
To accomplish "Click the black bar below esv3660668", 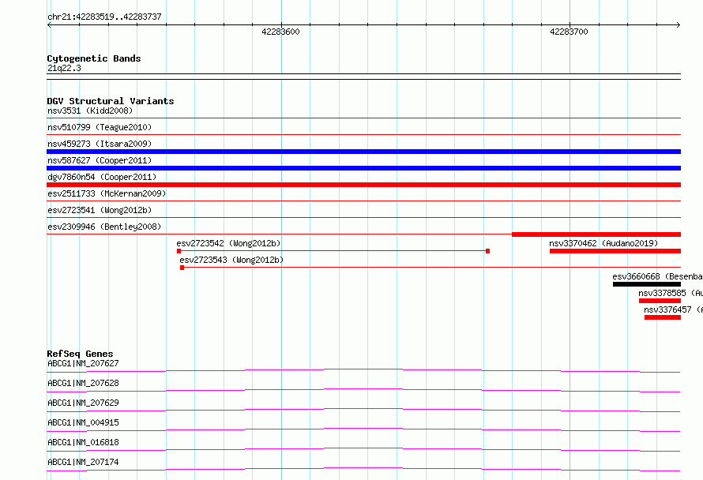I will tap(647, 284).
